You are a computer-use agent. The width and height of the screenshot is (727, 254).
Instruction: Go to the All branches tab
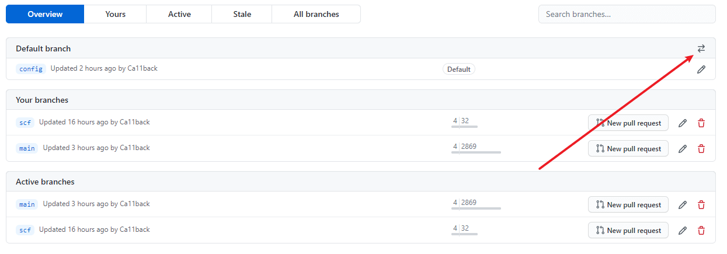point(316,14)
